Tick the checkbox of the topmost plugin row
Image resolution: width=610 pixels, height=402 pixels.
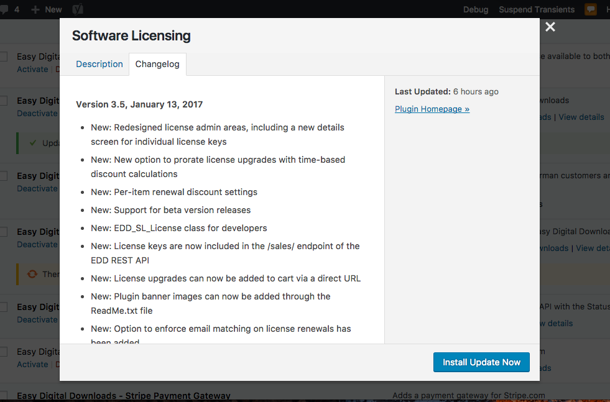coord(3,57)
